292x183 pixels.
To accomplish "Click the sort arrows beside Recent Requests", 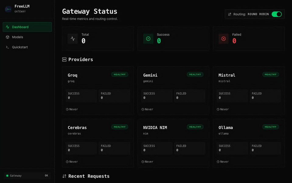I will (x=64, y=176).
